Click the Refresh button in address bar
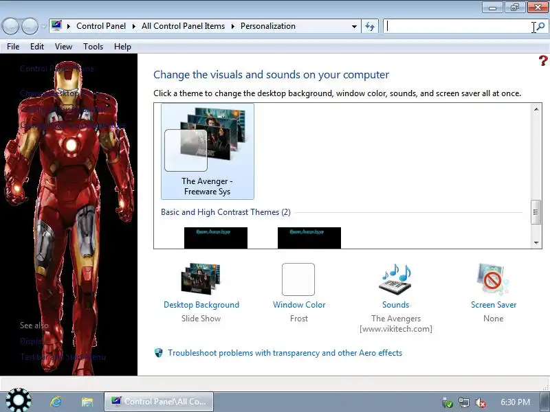550x412 pixels. pyautogui.click(x=370, y=26)
